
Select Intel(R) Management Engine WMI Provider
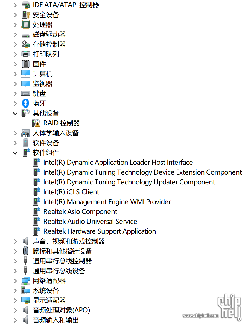click(107, 202)
